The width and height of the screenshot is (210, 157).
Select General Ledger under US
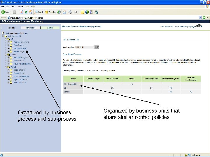[x=19, y=51]
